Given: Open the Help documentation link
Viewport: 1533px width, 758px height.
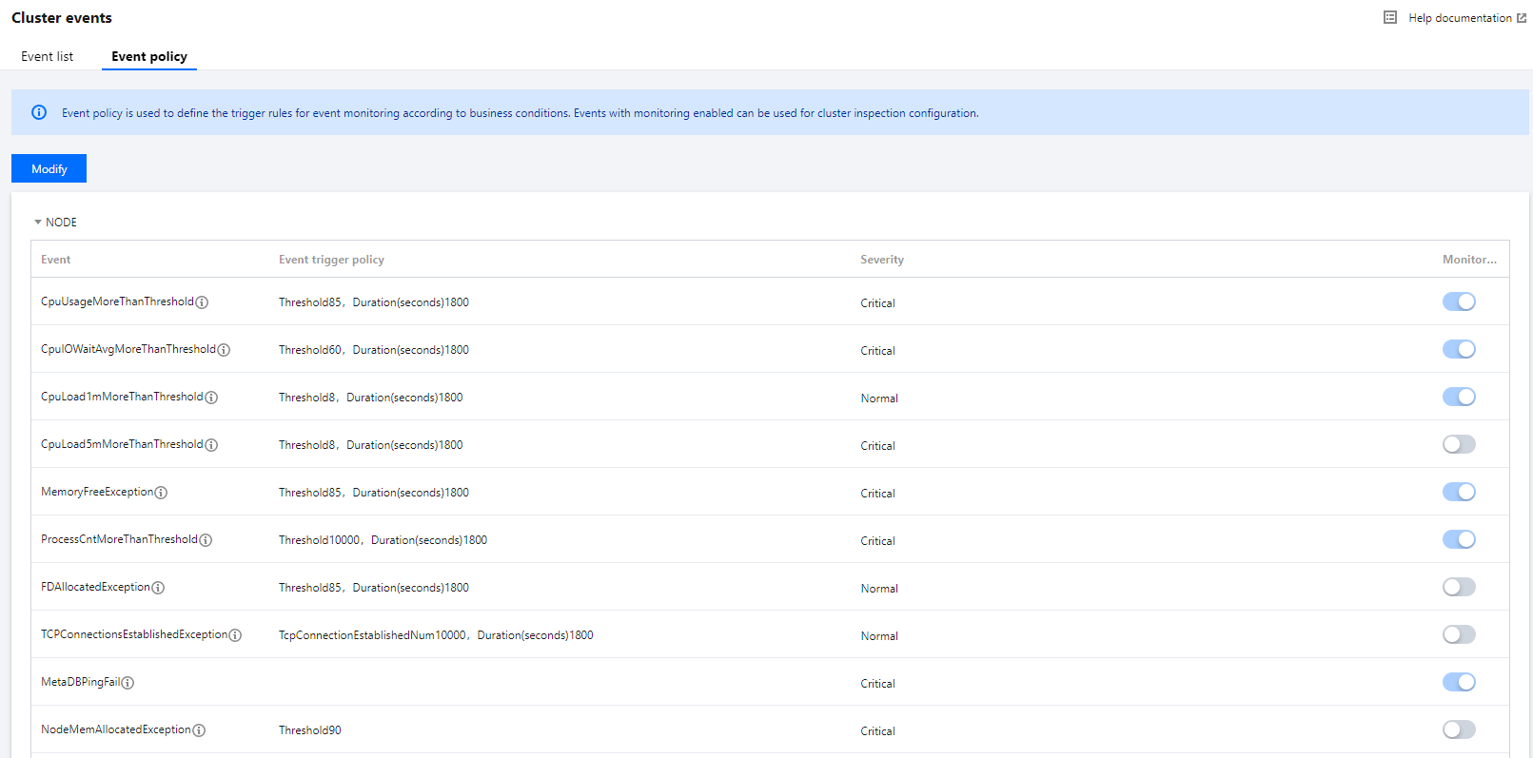Looking at the screenshot, I should tap(1460, 18).
